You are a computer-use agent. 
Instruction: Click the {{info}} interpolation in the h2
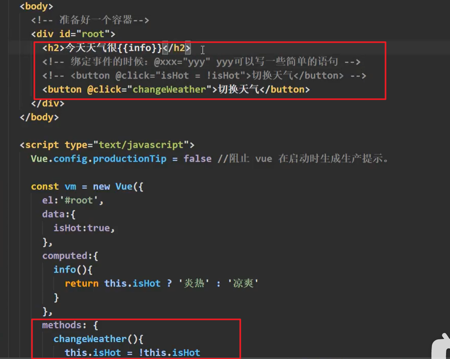pos(140,48)
